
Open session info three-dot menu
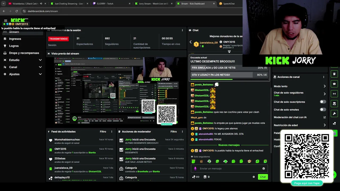(x=182, y=30)
